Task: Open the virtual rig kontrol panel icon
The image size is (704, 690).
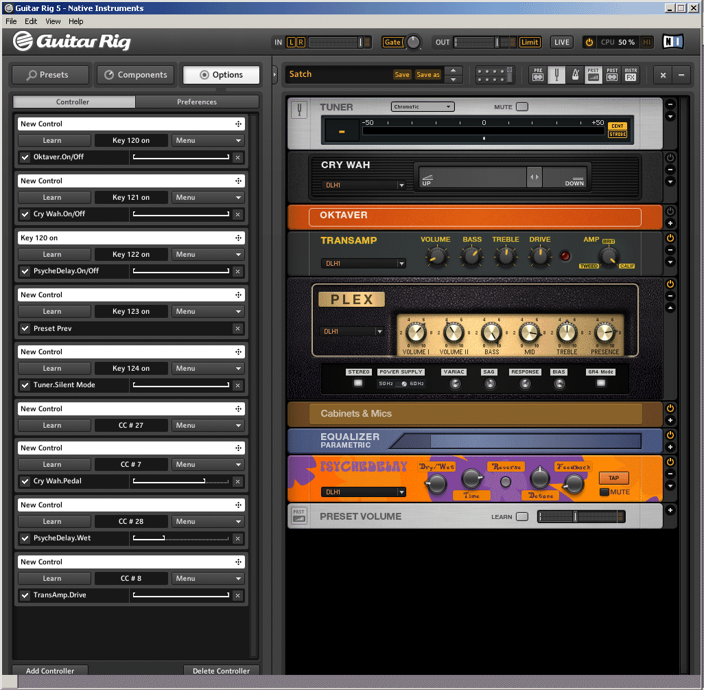Action: [x=494, y=75]
